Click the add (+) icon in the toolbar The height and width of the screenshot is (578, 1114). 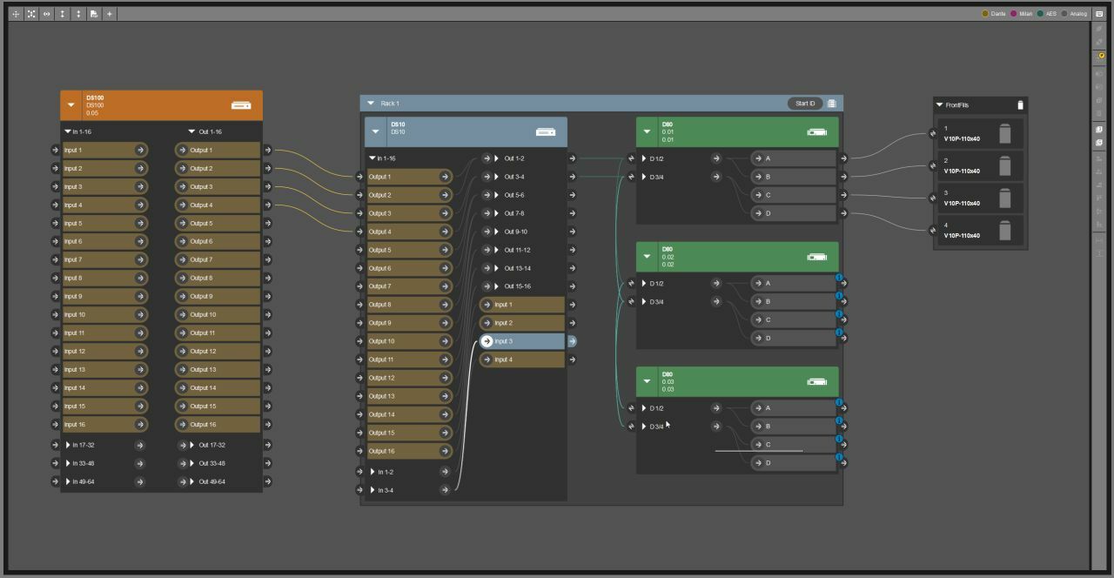[108, 13]
